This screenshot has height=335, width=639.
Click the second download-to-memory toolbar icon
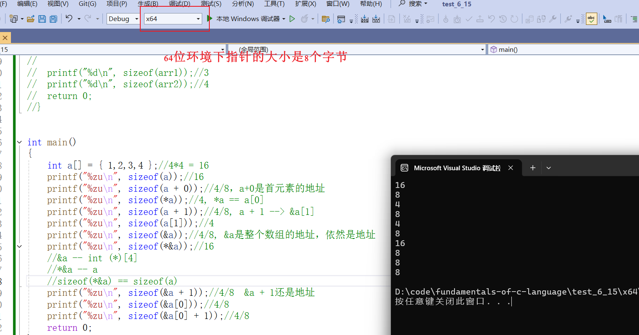pyautogui.click(x=376, y=19)
